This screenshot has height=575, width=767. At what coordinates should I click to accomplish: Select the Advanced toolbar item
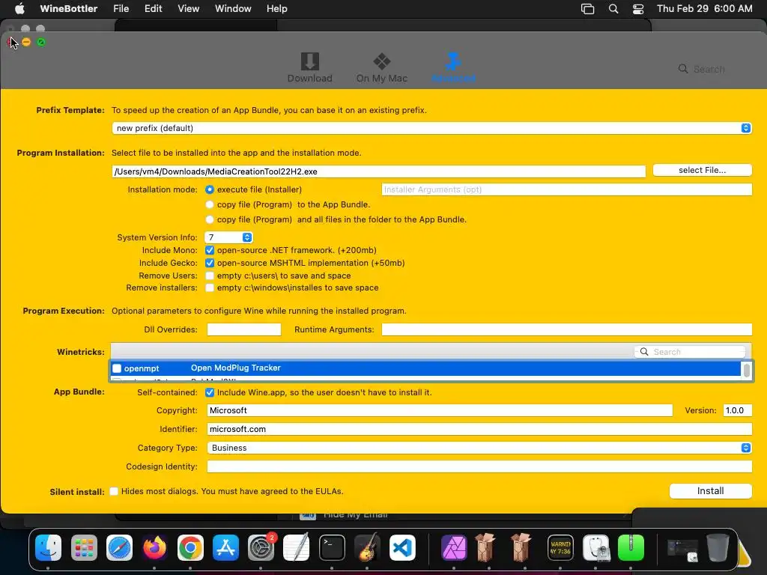[453, 67]
